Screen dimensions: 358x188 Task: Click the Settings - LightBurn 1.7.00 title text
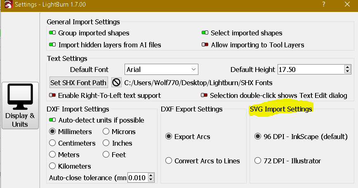tap(50, 5)
